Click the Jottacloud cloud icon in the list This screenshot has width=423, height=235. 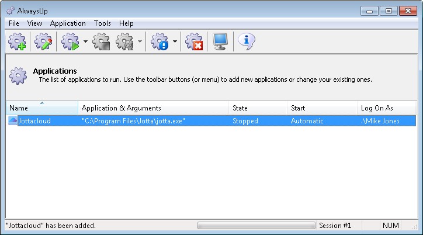pyautogui.click(x=12, y=120)
